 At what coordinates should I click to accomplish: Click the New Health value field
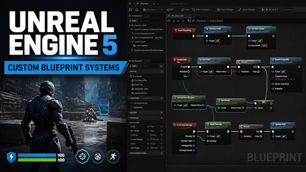[x=264, y=45]
